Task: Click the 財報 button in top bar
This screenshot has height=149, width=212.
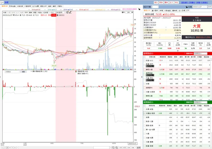Action: click(x=161, y=2)
